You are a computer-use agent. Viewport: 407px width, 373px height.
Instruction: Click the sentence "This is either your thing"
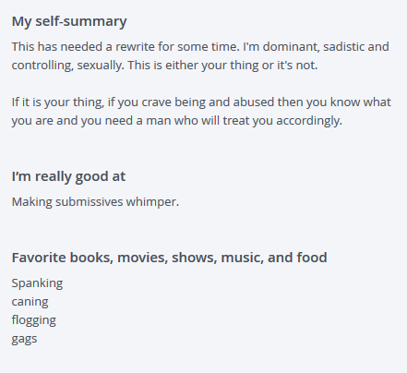pos(222,66)
